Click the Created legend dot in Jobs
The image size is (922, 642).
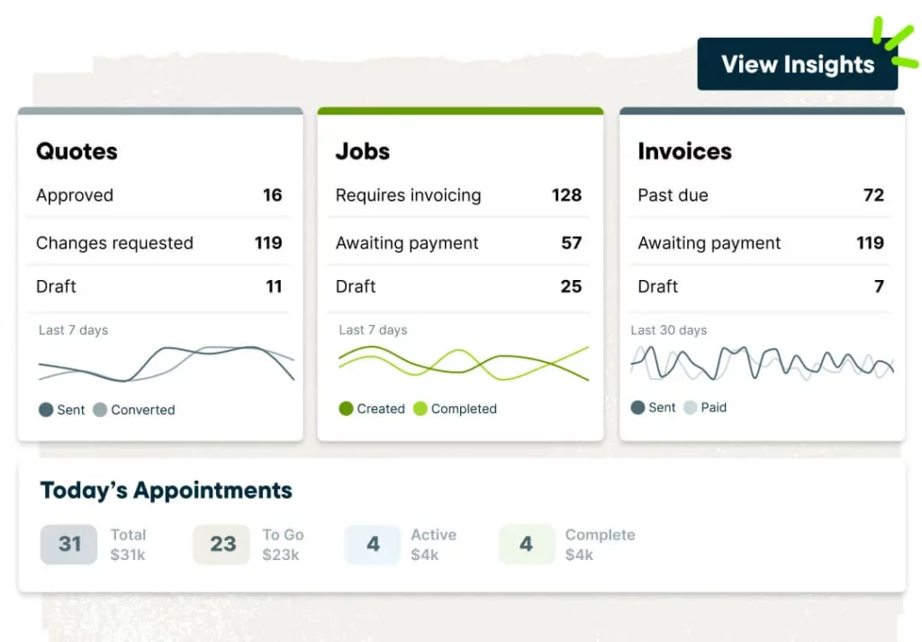click(x=346, y=409)
